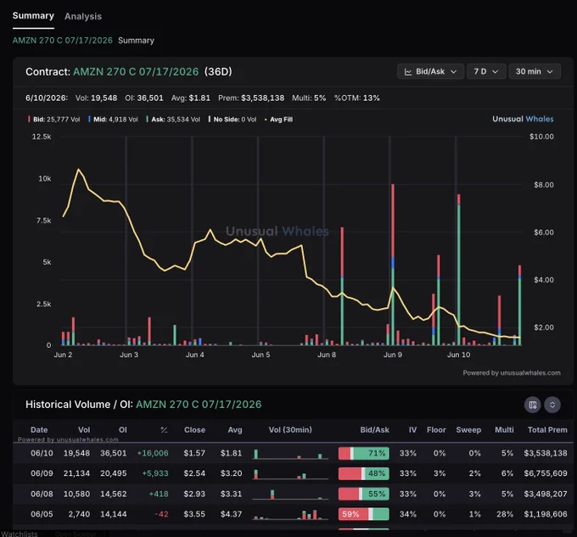577x537 pixels.
Task: Sort table by Date column
Action: 39,429
